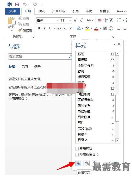
Task: Apply the 明显参考 style
Action: point(96,105)
